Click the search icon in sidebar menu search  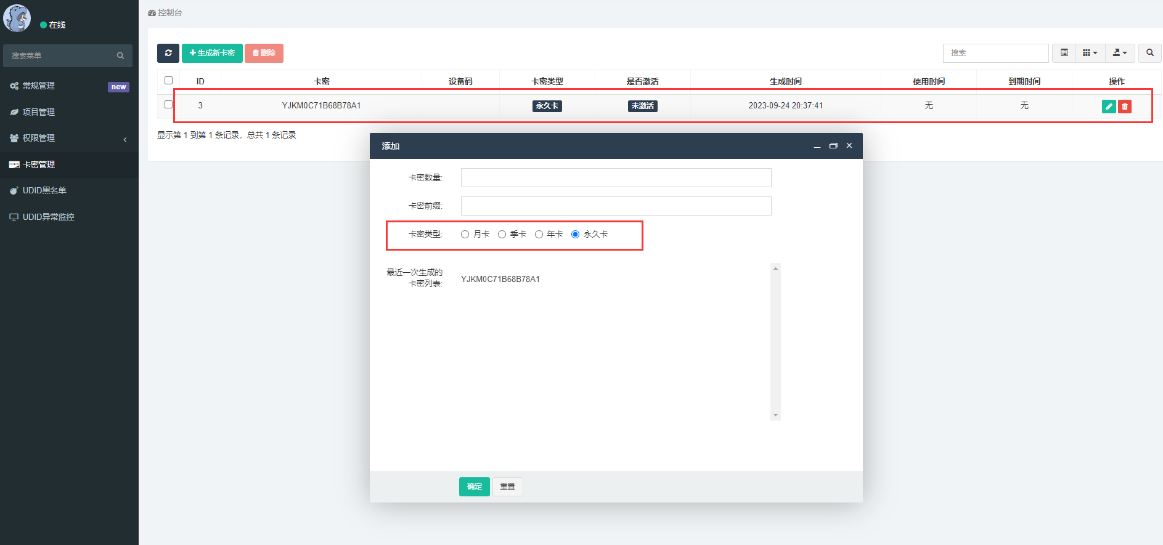[120, 56]
